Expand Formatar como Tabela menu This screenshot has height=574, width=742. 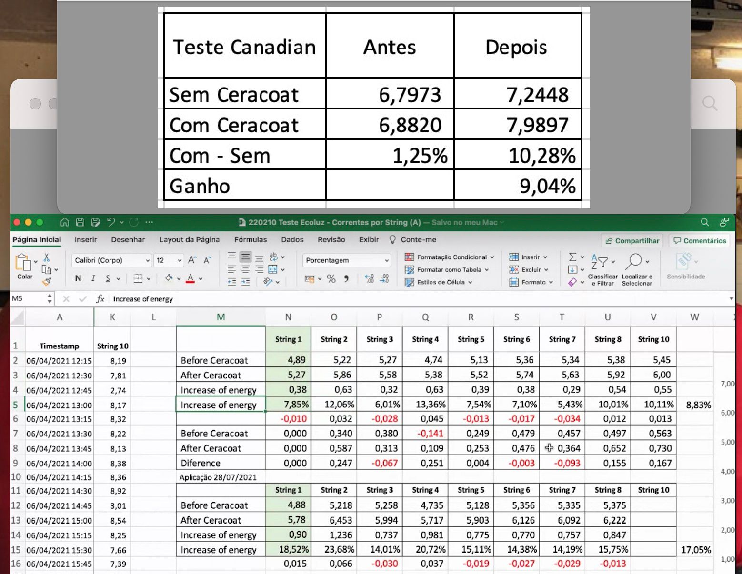coord(447,269)
